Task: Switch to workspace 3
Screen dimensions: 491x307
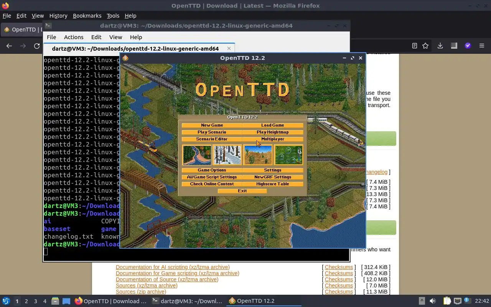Action: [35, 301]
